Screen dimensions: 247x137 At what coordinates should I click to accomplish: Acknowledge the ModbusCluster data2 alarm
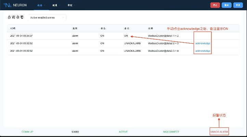tap(203, 43)
